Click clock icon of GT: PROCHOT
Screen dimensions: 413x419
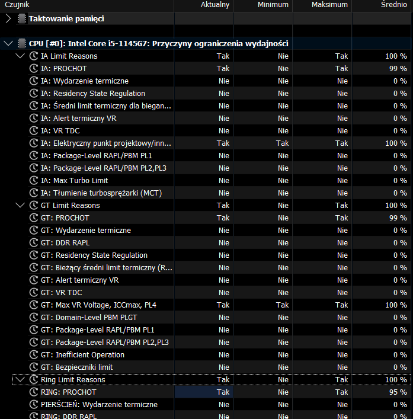(34, 218)
